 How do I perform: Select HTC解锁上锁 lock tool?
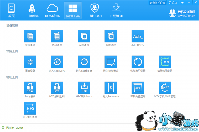click(x=57, y=87)
